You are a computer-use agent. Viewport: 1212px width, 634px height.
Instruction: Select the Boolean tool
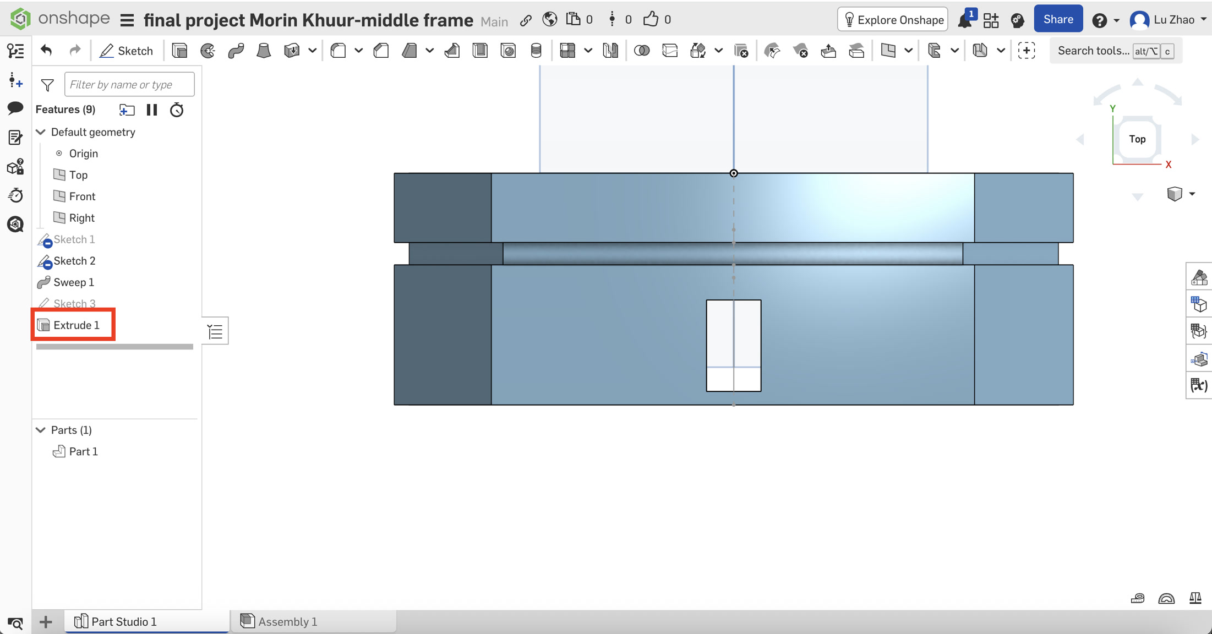click(x=641, y=51)
